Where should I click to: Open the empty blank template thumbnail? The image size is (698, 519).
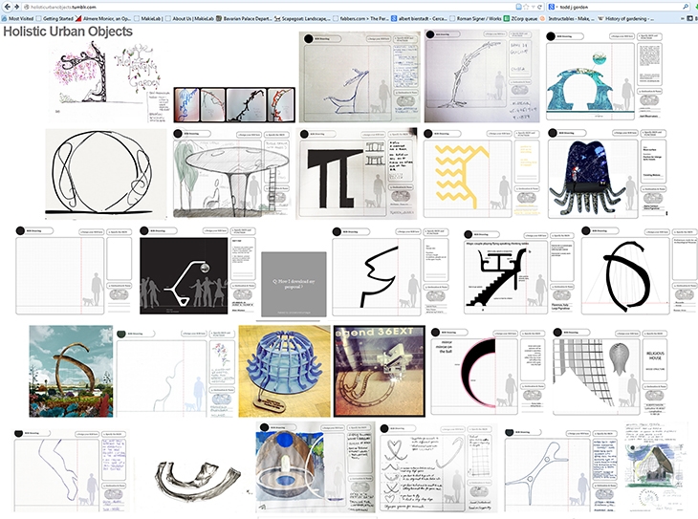point(74,271)
